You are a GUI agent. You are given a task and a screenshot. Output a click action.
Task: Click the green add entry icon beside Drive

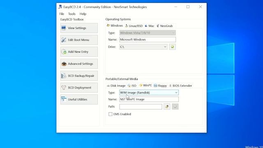(x=172, y=47)
